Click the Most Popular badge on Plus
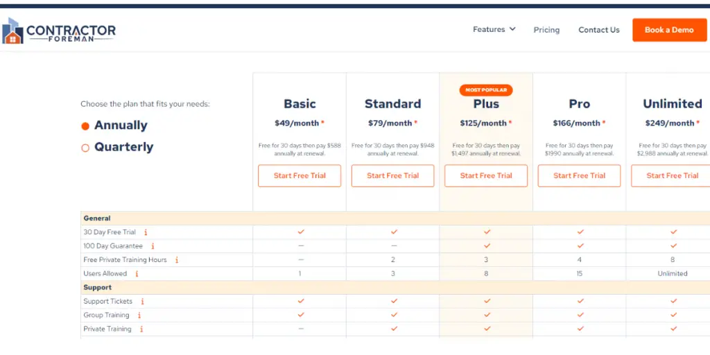Screen dimensions: 710x355 pyautogui.click(x=486, y=90)
